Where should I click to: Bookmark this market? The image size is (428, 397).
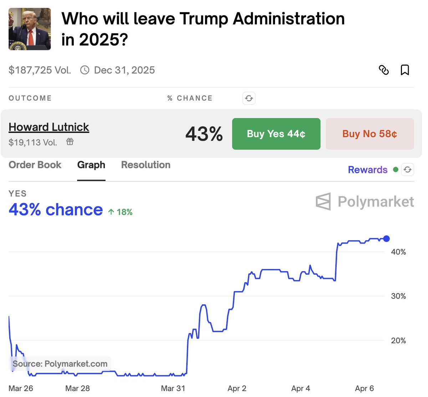405,70
